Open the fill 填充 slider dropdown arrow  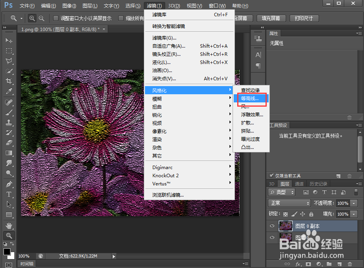[354, 214]
